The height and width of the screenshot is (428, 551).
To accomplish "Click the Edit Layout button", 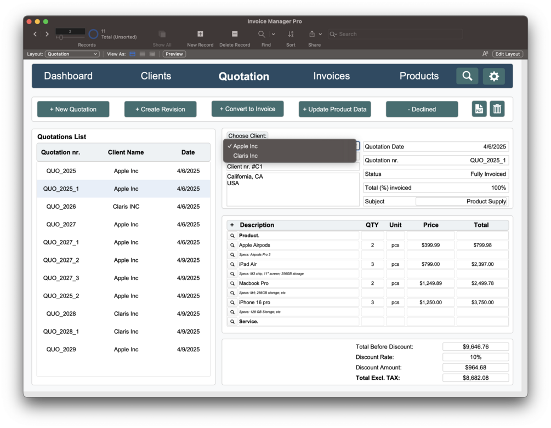I will pyautogui.click(x=508, y=54).
